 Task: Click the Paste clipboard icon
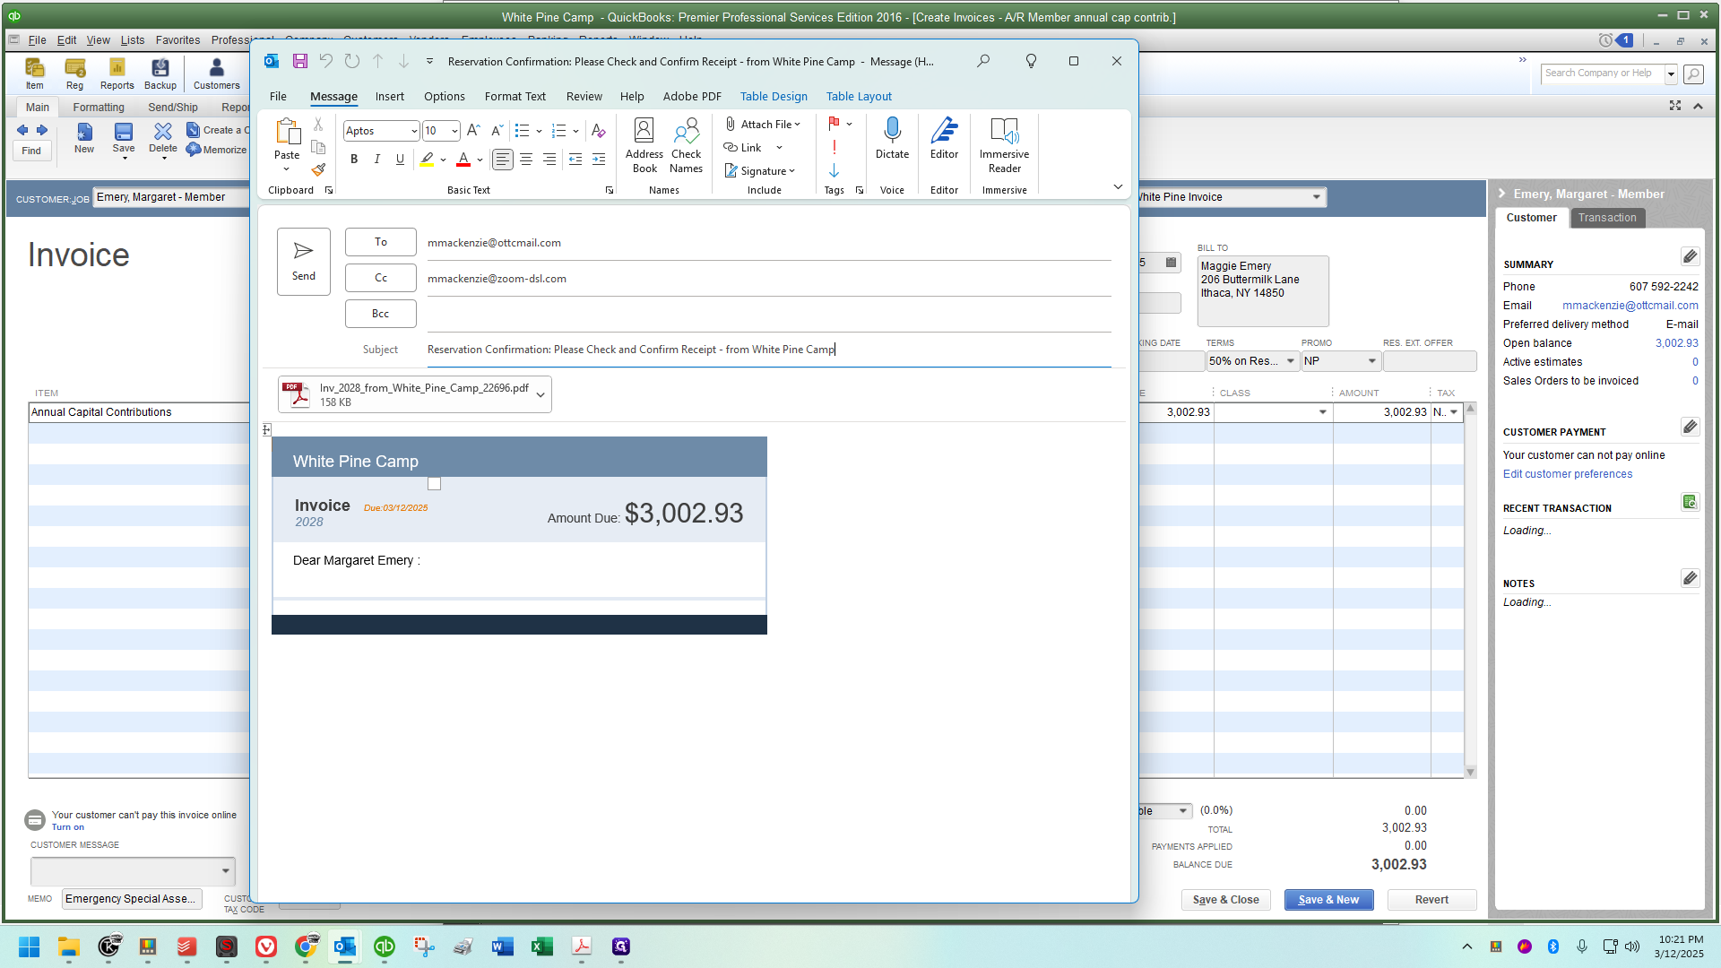pyautogui.click(x=287, y=132)
